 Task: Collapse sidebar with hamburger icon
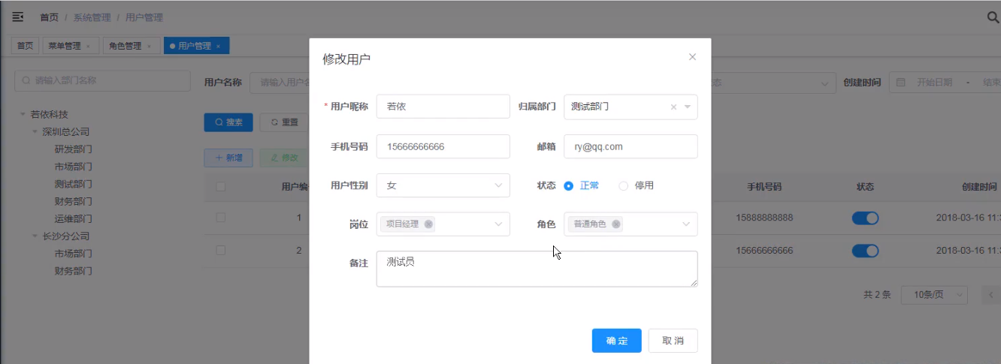(x=18, y=17)
